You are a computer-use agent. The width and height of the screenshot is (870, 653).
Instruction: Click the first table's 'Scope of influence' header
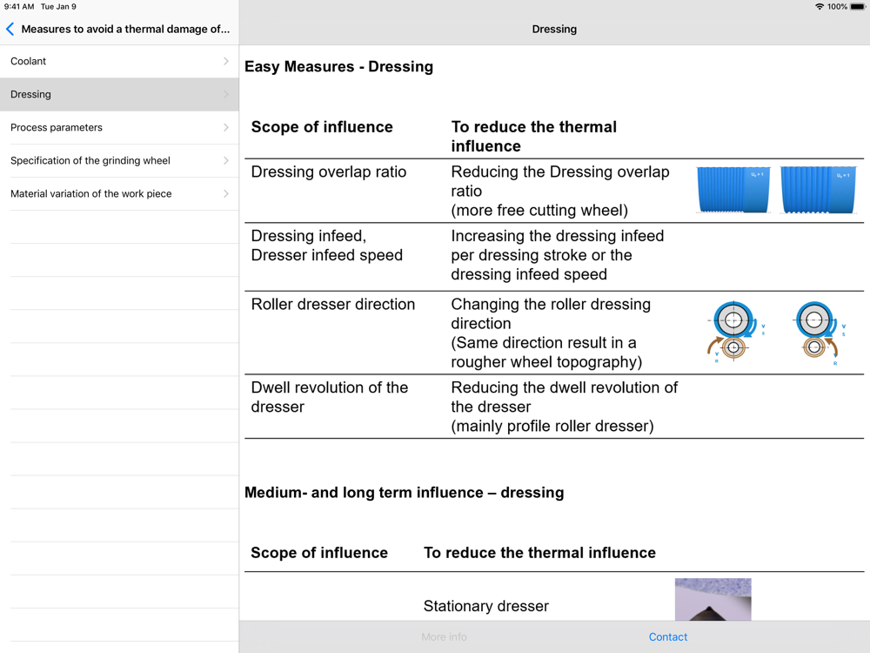(x=322, y=127)
